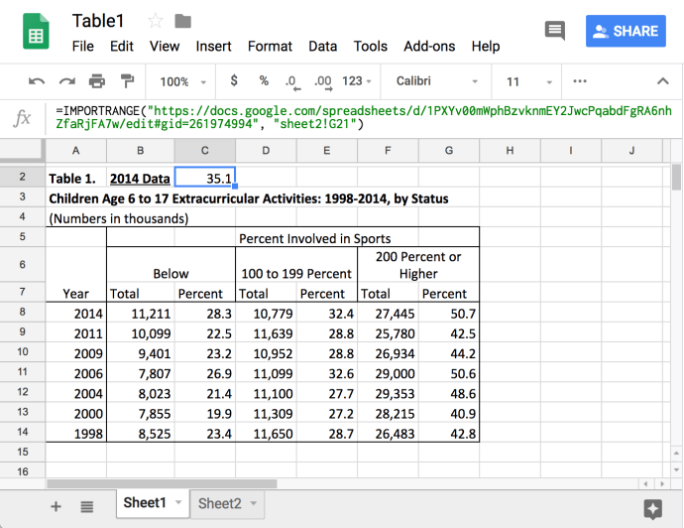The height and width of the screenshot is (528, 684).
Task: Open the comments speech bubble icon
Action: 555,31
